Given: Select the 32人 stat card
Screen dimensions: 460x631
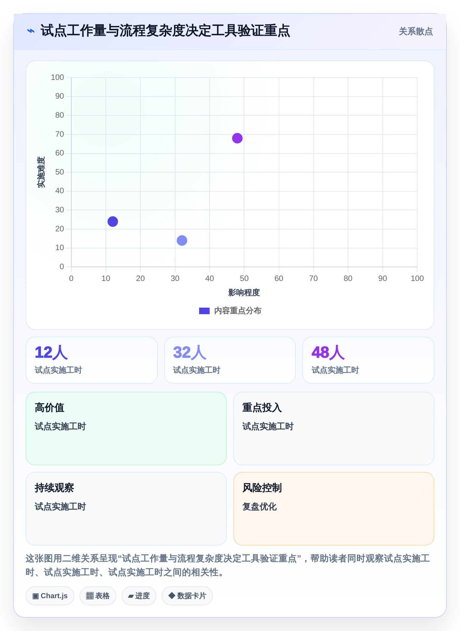Looking at the screenshot, I should [230, 360].
